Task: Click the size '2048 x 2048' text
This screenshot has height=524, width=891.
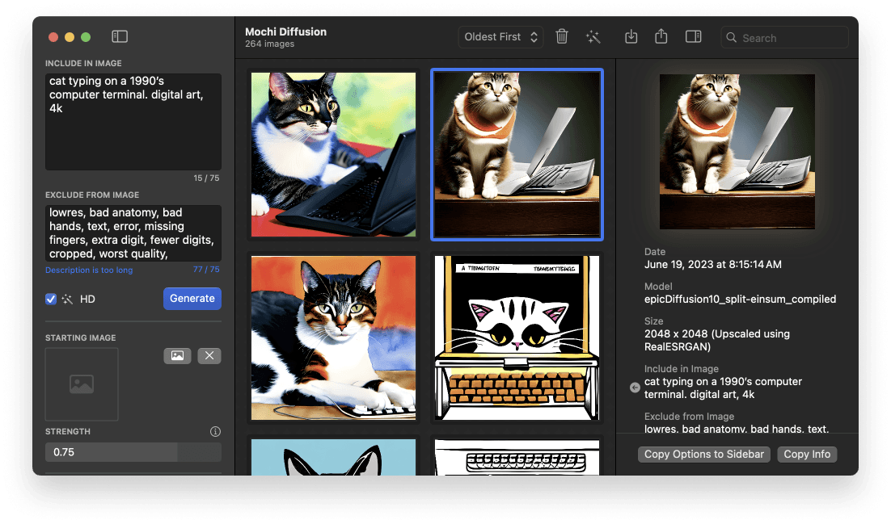Action: [676, 333]
